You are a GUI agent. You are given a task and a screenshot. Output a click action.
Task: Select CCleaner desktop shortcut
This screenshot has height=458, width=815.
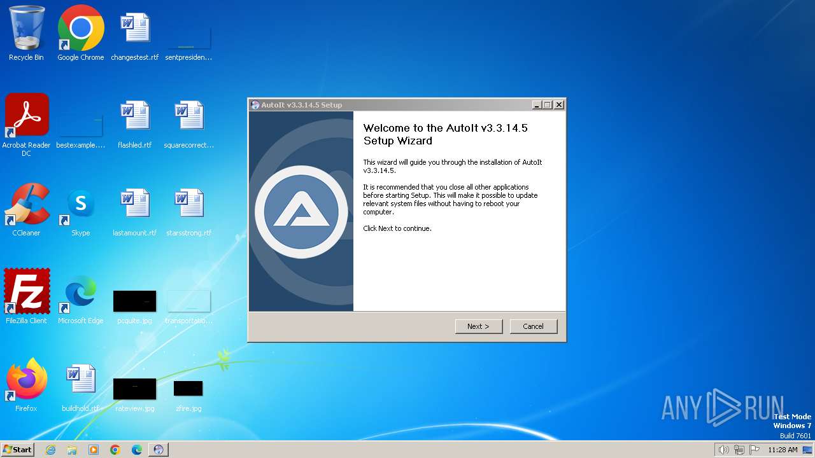26,210
